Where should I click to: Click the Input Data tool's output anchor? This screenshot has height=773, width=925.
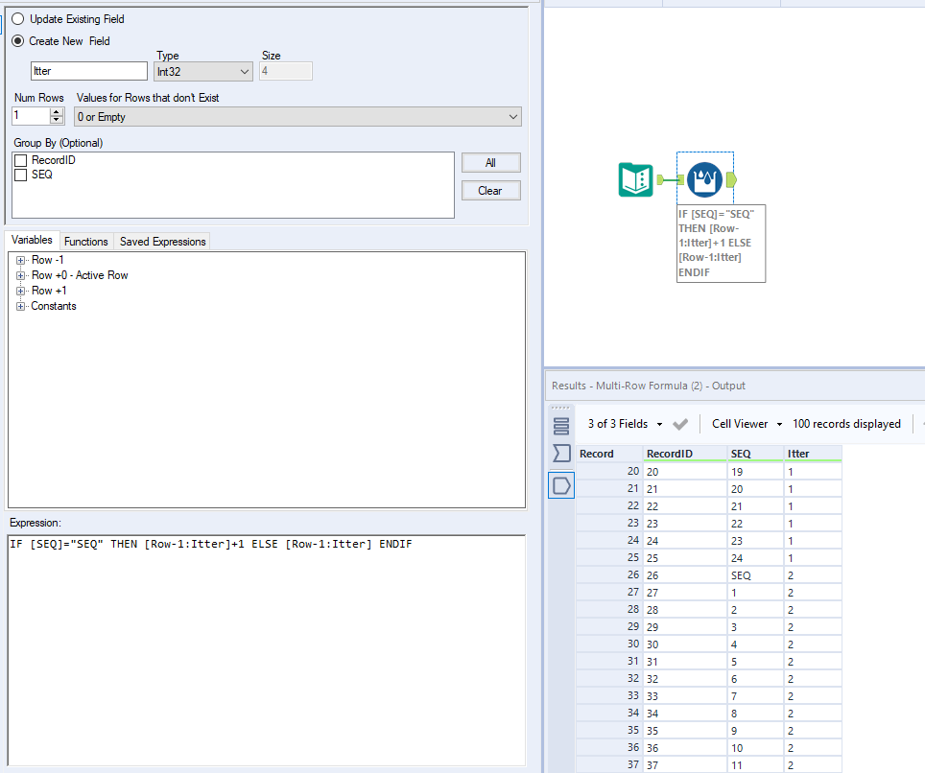tap(659, 179)
